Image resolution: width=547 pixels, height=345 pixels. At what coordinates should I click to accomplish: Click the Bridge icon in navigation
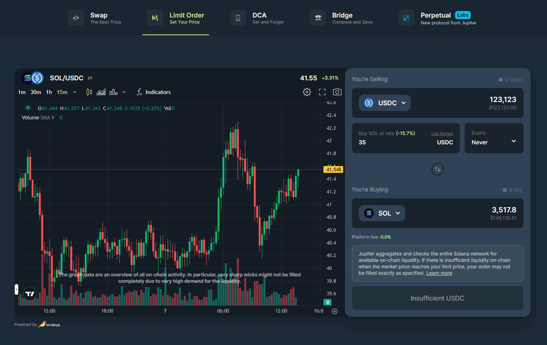tap(318, 18)
